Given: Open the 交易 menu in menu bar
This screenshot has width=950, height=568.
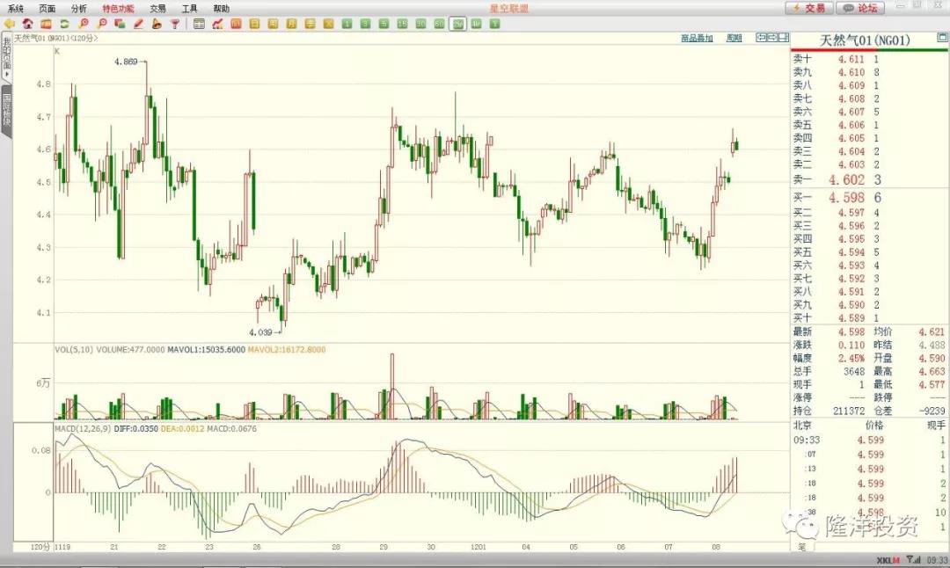Looking at the screenshot, I should [158, 9].
